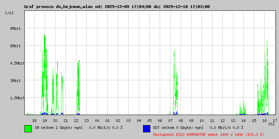Click the 6Mbit y-axis label
Screen dimensions: 279x139
coord(15,46)
